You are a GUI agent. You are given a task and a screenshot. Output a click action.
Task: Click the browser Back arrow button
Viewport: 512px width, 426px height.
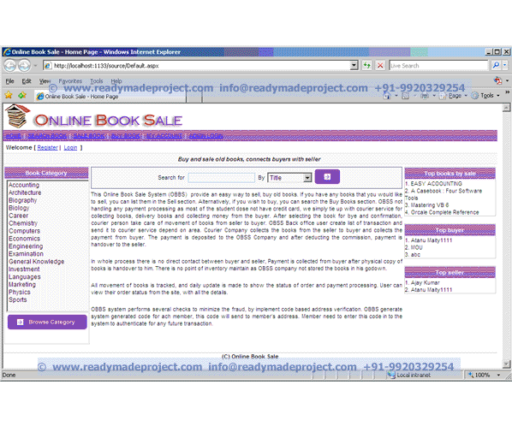coord(9,66)
